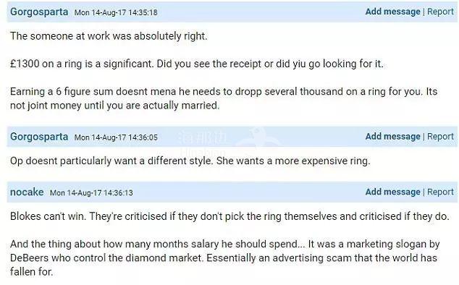Report the post written by nocake

click(440, 192)
